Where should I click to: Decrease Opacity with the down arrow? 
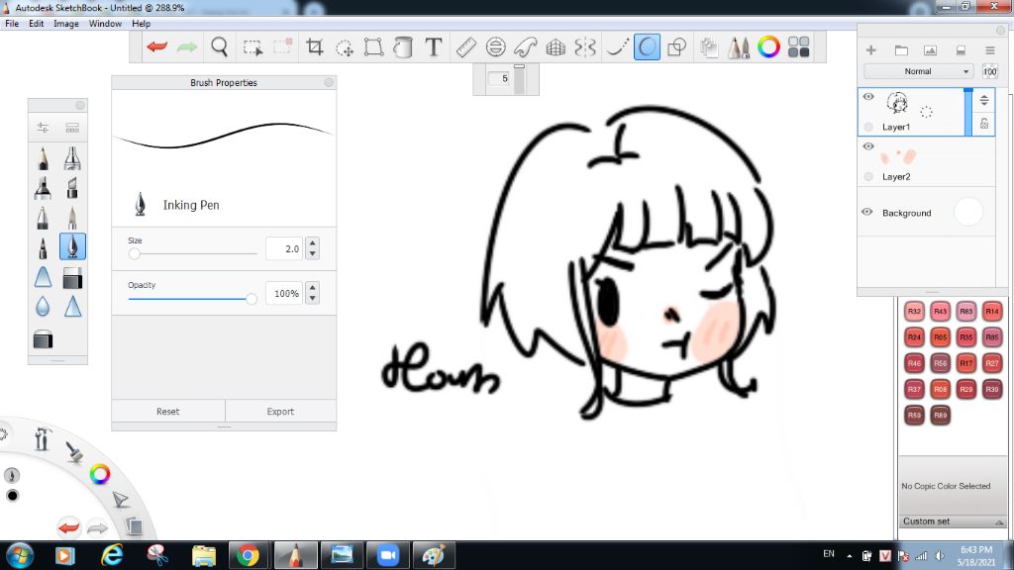(313, 299)
